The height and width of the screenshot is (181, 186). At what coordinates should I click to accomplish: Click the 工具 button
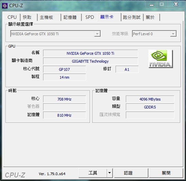[x=93, y=173]
